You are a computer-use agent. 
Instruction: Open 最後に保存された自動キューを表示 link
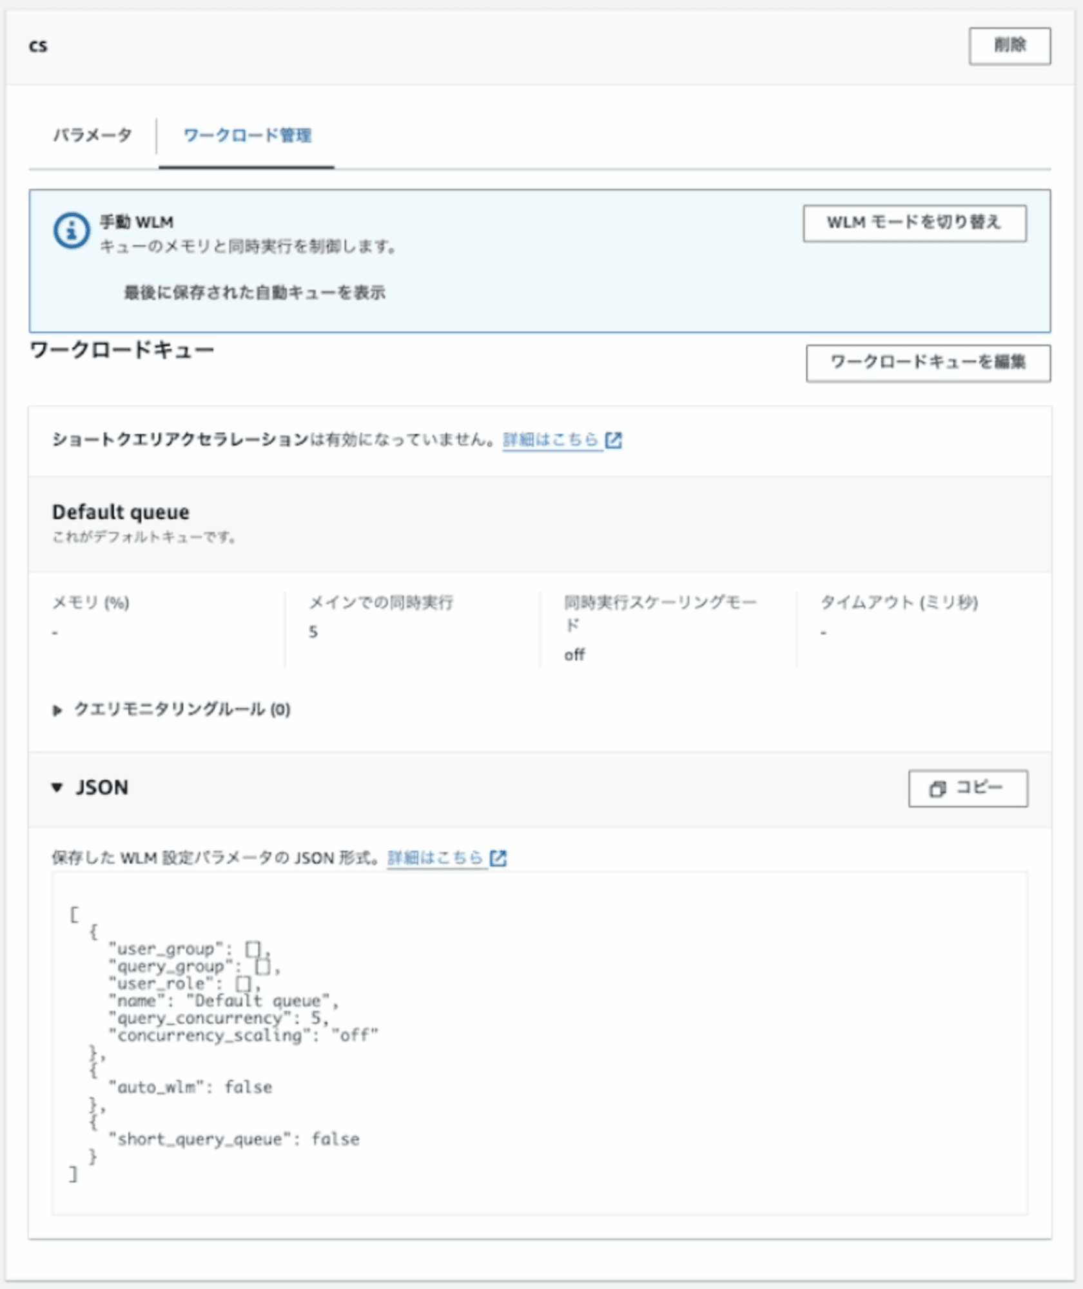pyautogui.click(x=255, y=293)
